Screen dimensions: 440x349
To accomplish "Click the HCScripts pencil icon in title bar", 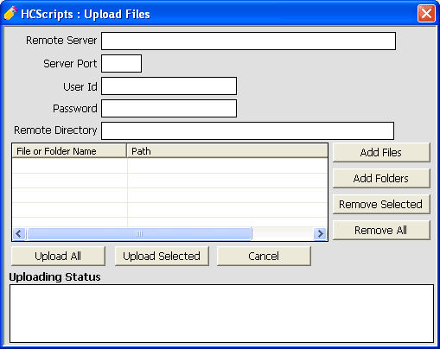I will click(11, 13).
